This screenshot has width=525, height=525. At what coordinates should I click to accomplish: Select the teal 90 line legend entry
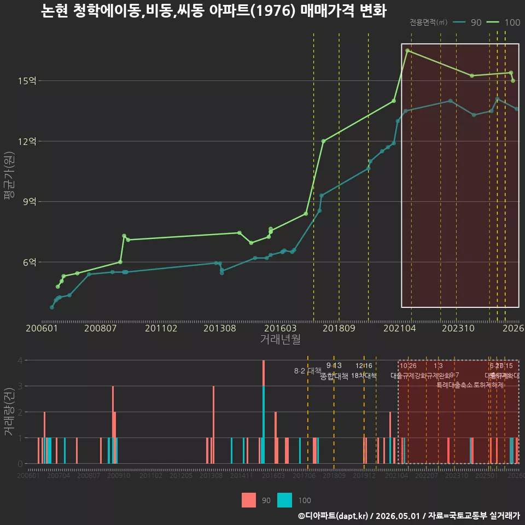click(467, 22)
